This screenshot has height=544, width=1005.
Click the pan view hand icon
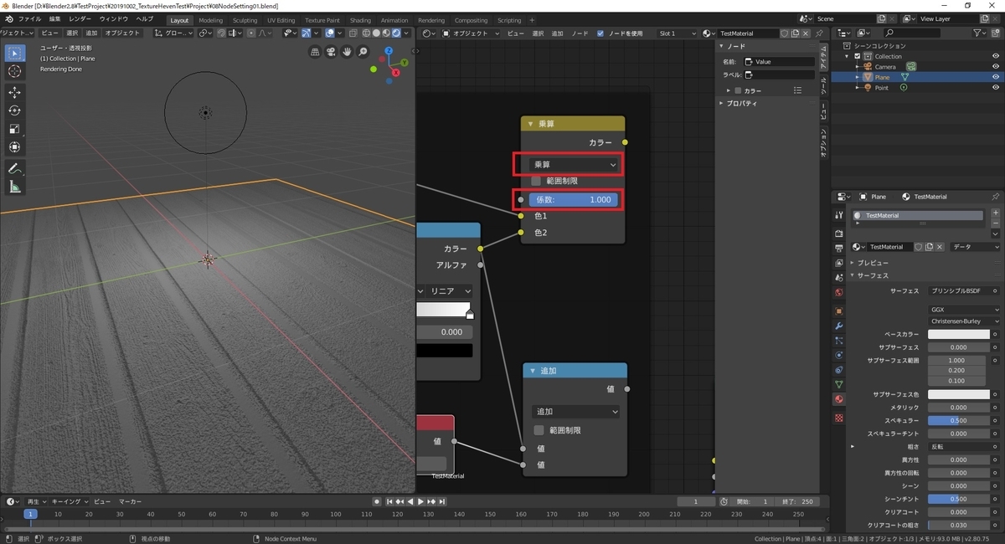347,52
